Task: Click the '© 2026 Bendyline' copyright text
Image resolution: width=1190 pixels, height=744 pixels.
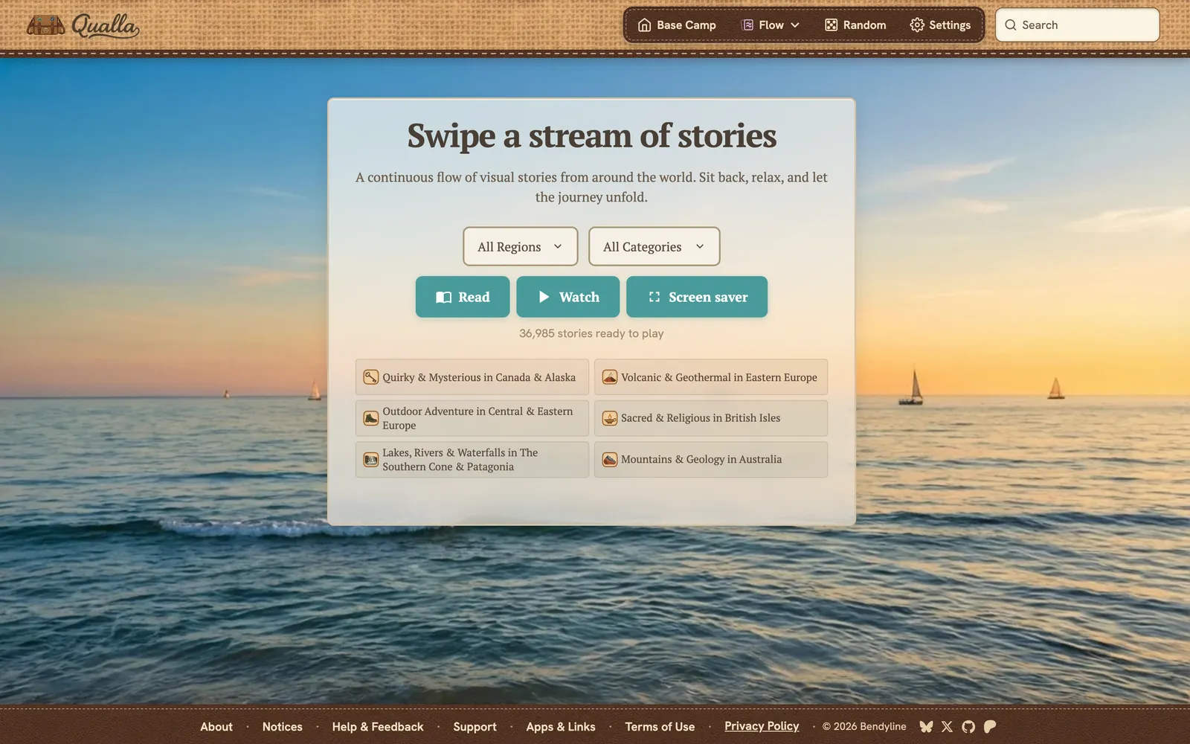Action: tap(864, 726)
